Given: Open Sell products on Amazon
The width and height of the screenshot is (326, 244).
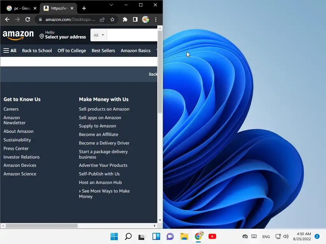Looking at the screenshot, I should click(x=104, y=109).
